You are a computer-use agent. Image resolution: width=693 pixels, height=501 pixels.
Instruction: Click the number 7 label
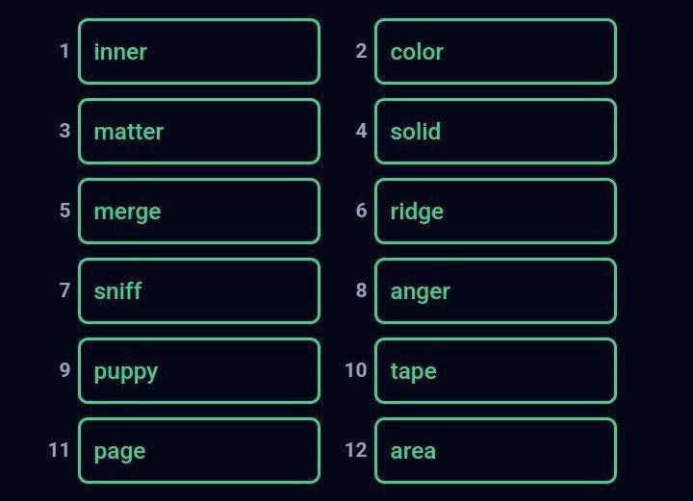(65, 290)
